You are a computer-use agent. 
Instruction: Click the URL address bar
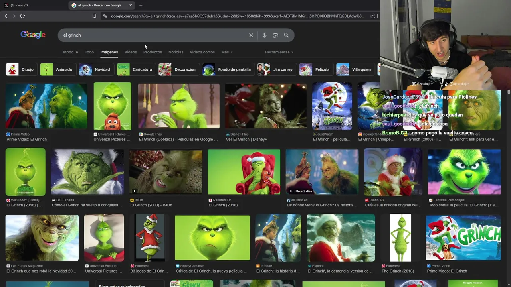237,16
